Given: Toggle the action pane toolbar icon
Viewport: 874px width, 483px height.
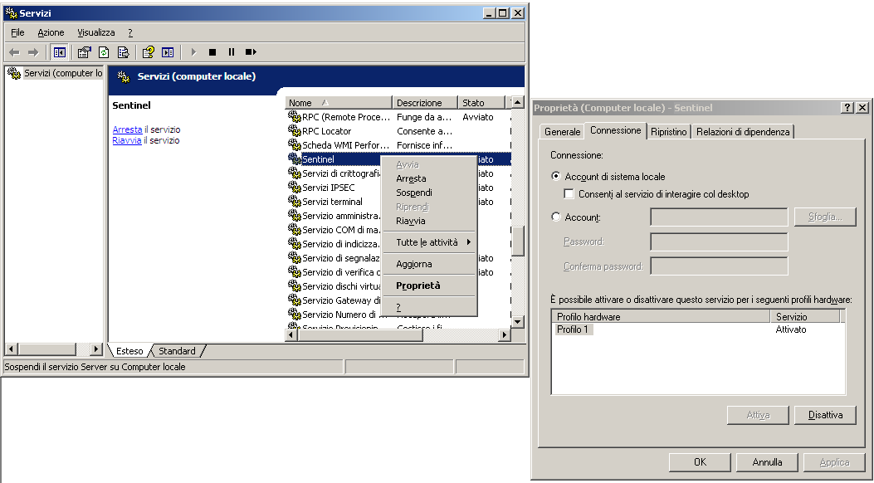Looking at the screenshot, I should click(167, 52).
